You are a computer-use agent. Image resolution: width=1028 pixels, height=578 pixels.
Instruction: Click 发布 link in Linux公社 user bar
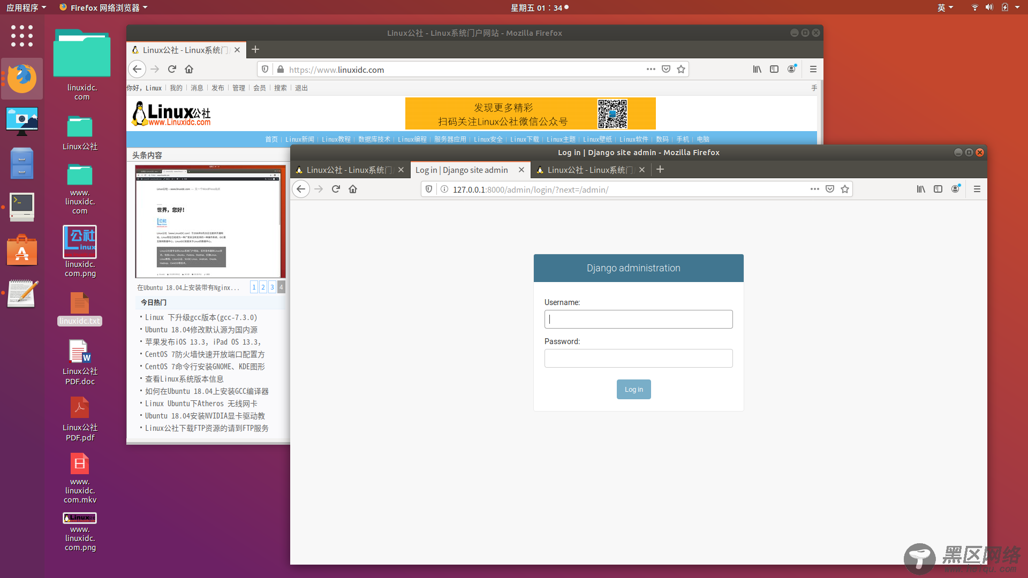coord(218,88)
